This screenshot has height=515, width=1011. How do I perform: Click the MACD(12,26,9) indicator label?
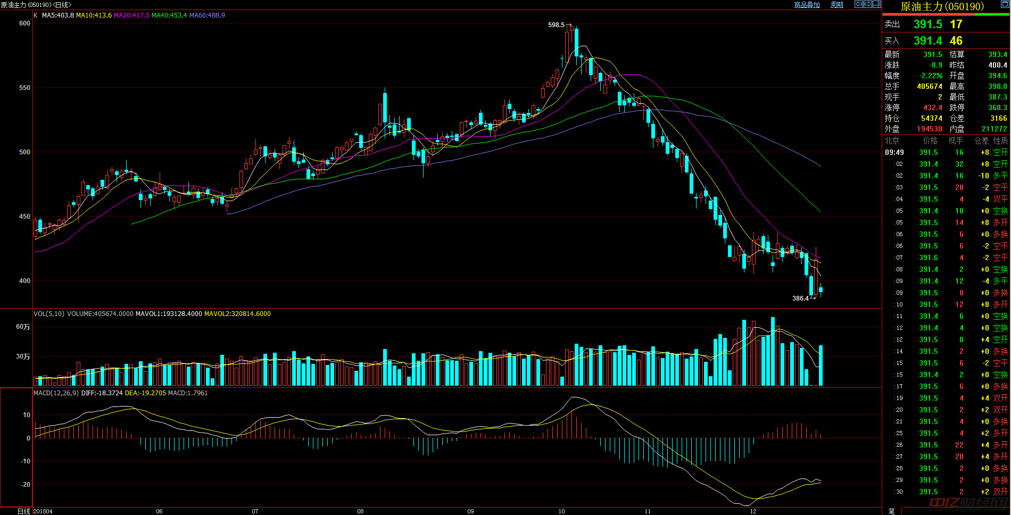click(56, 393)
